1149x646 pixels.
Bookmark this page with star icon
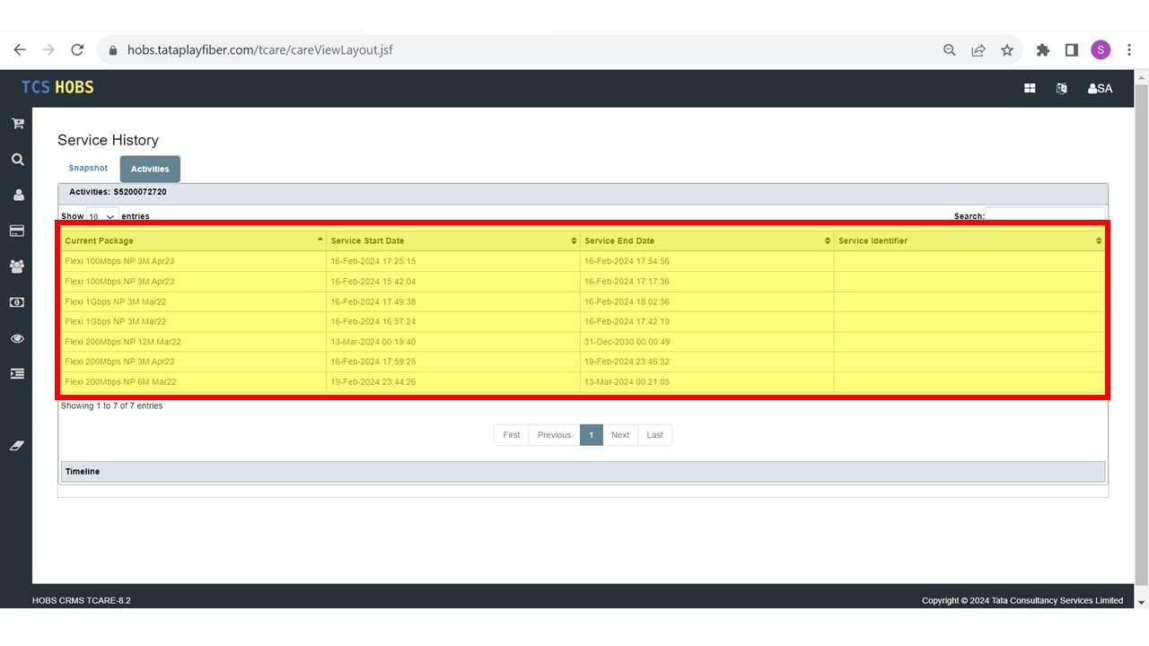1007,50
